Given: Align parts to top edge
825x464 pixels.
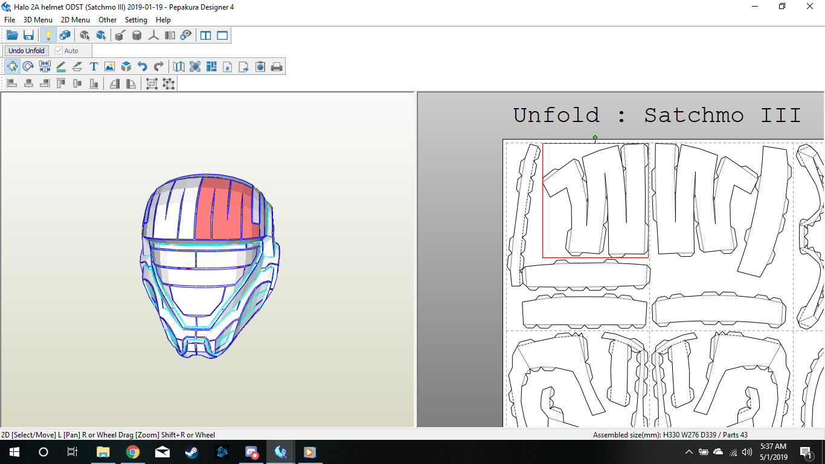Looking at the screenshot, I should click(61, 83).
